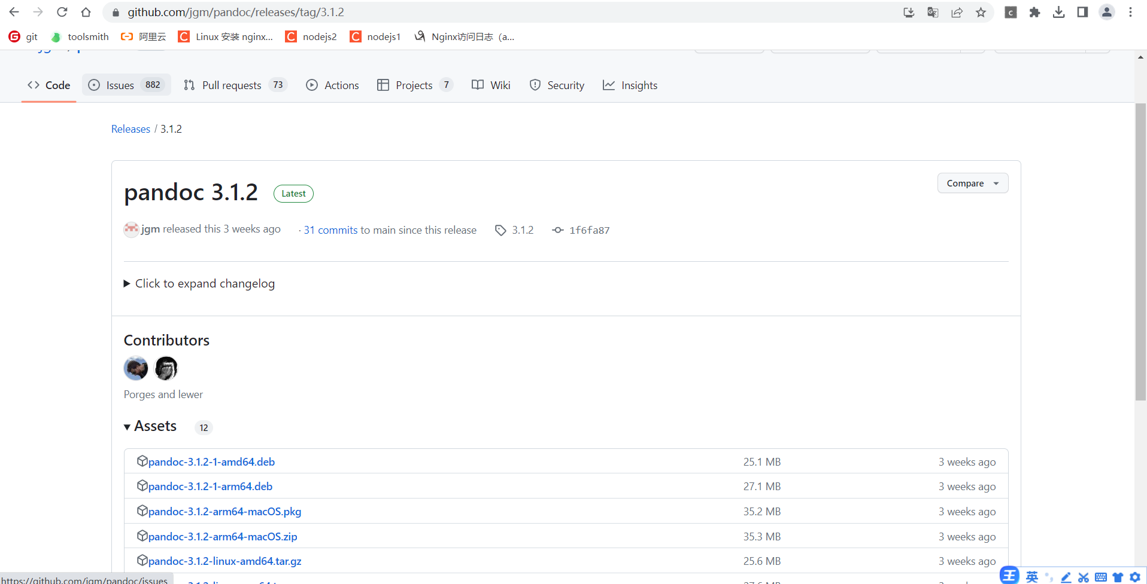The width and height of the screenshot is (1147, 584).
Task: Open the git bookmark
Action: pyautogui.click(x=23, y=36)
